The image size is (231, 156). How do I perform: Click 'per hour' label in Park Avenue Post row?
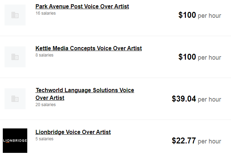pos(209,16)
